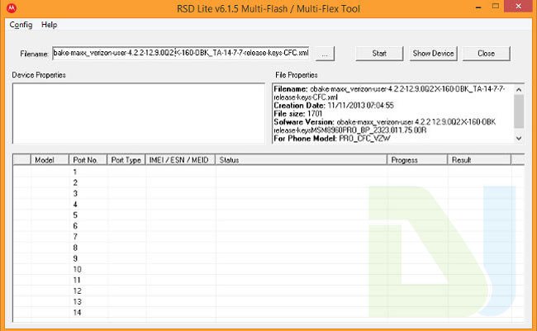
Task: Click the Port No. column header
Action: pyautogui.click(x=88, y=160)
